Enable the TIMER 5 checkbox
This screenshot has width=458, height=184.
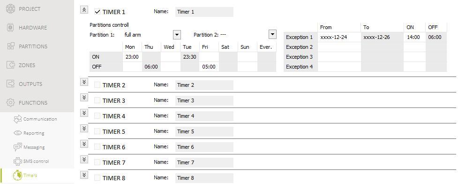(x=97, y=131)
